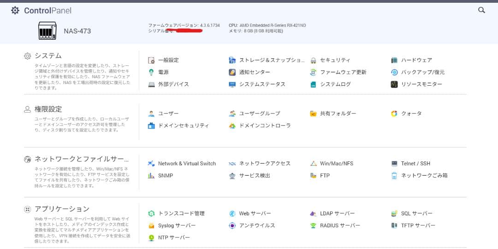Open ネットワークごみ箱 icon
The image size is (498, 249).
[x=394, y=176]
